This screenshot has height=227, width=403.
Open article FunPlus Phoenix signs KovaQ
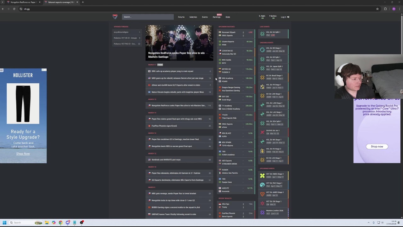coord(179,126)
